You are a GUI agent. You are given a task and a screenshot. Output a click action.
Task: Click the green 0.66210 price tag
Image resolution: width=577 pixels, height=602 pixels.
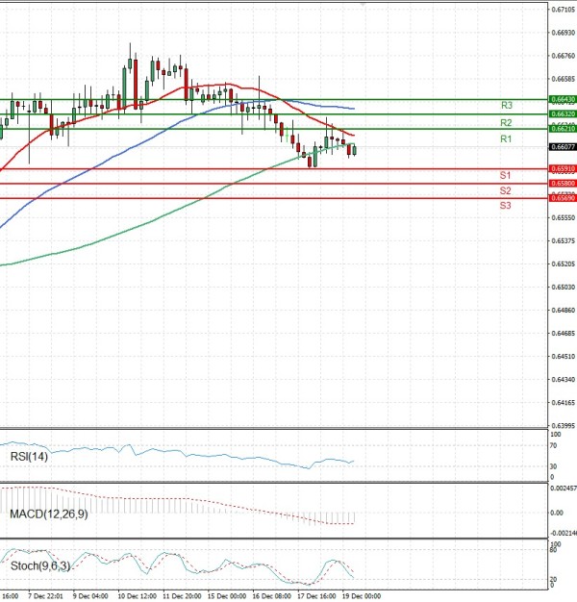563,129
